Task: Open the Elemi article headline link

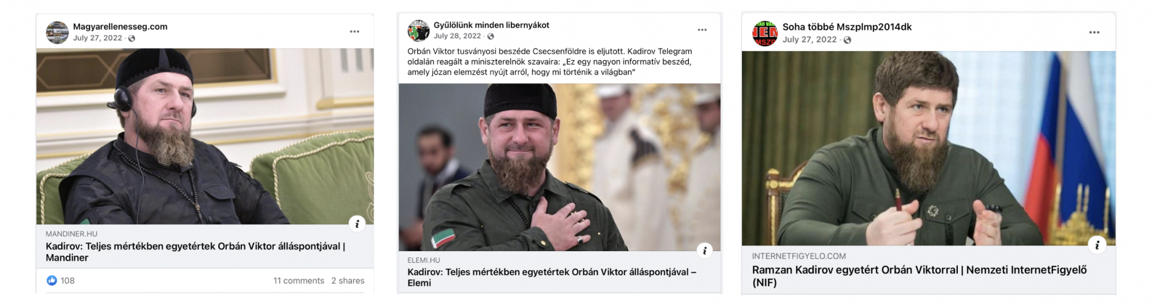Action: tap(552, 277)
